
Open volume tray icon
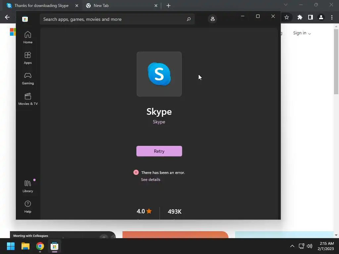(x=310, y=246)
